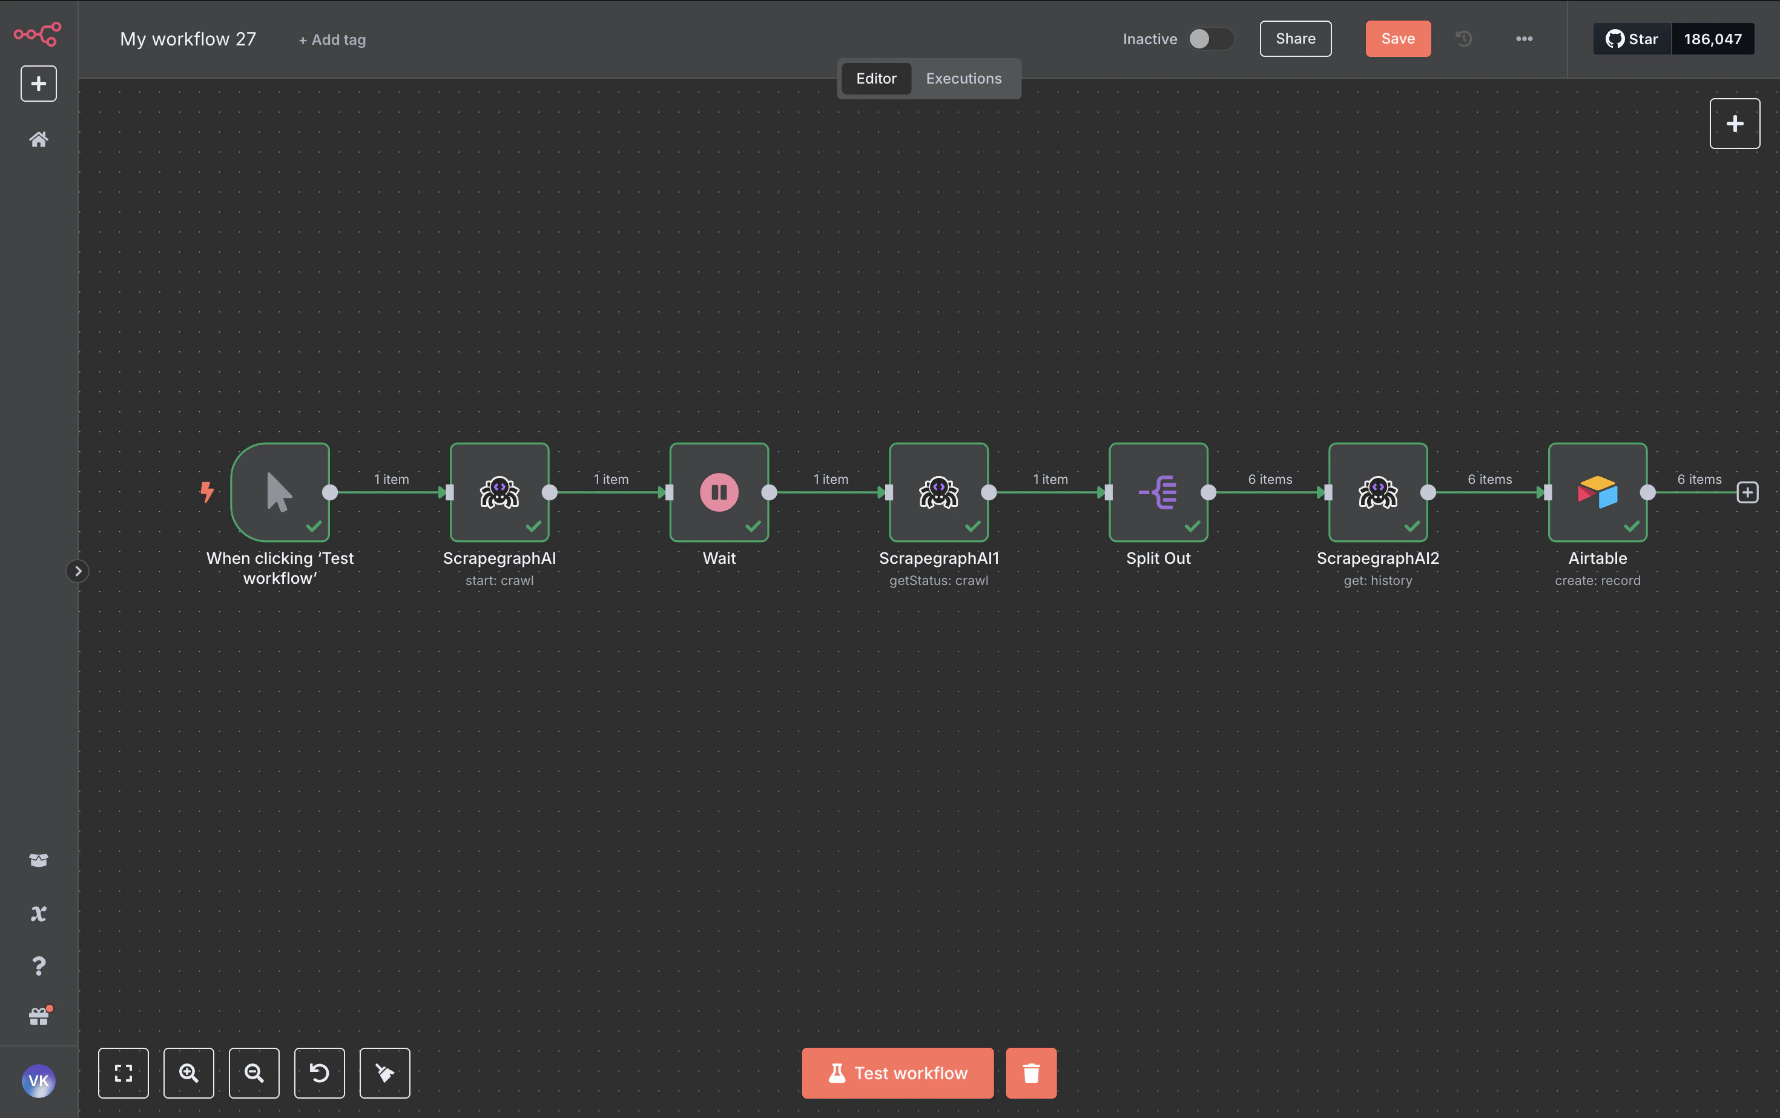Image resolution: width=1780 pixels, height=1118 pixels.
Task: Open the three-dot workflow options menu
Action: click(x=1525, y=38)
